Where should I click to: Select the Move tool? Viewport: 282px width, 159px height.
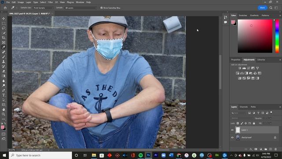point(4,19)
